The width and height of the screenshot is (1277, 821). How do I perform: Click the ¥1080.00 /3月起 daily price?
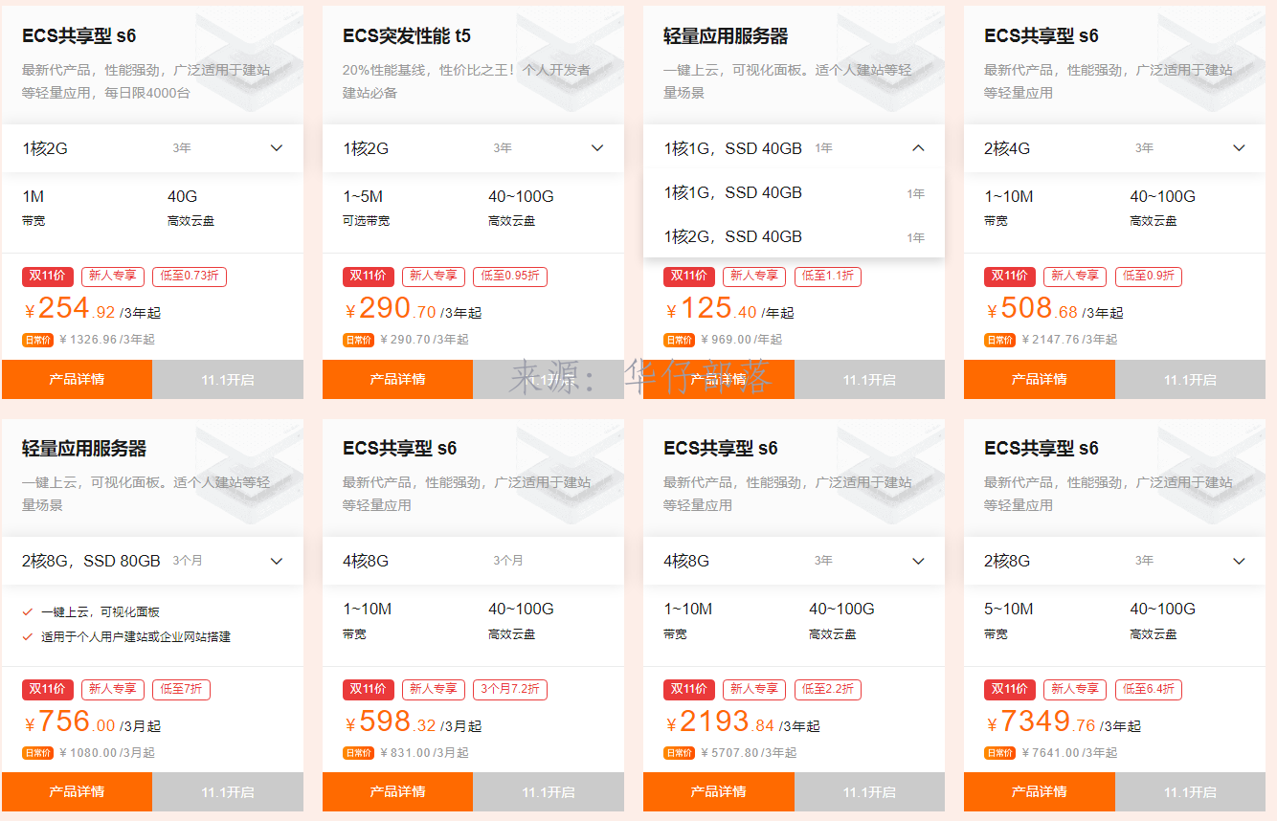click(x=106, y=752)
